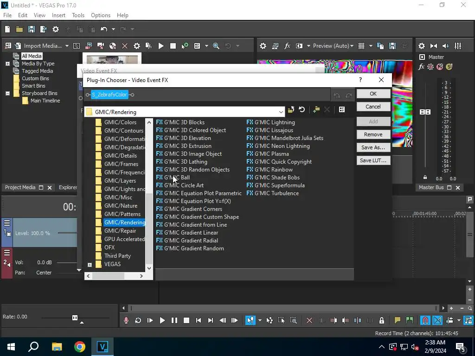Collapse Storyboard Bins node

click(x=7, y=93)
